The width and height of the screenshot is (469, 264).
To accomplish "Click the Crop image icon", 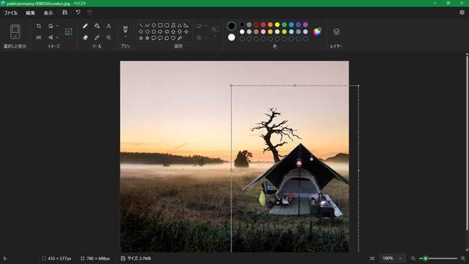I will tap(39, 26).
